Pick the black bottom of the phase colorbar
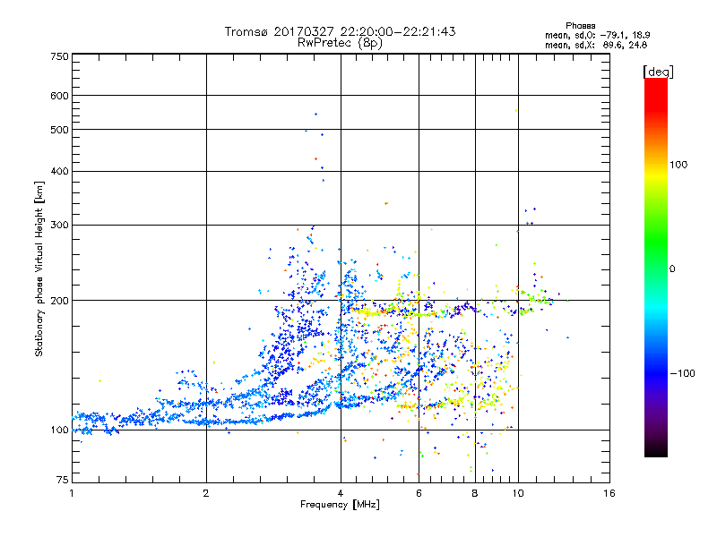This screenshot has height=537, width=717. 656,451
